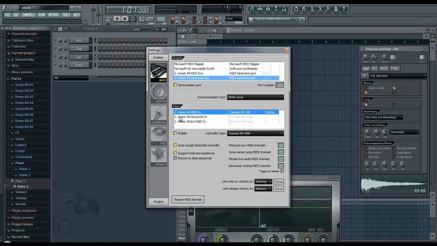Select Microsoft GS Wavetable Synth output row

pos(226,68)
